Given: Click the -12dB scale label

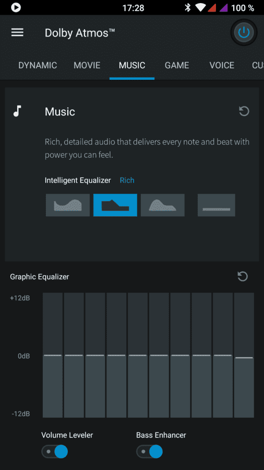Looking at the screenshot, I should pos(21,414).
